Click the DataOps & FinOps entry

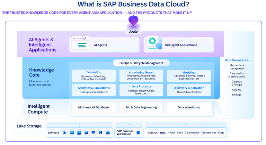237,83
